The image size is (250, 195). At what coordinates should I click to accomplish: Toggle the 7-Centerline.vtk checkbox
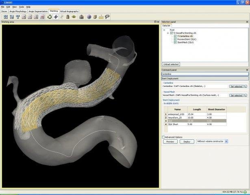click(x=175, y=36)
